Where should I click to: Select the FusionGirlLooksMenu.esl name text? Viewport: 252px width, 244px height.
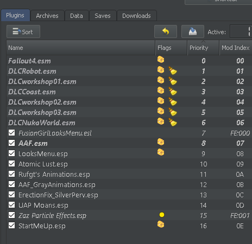(x=55, y=133)
